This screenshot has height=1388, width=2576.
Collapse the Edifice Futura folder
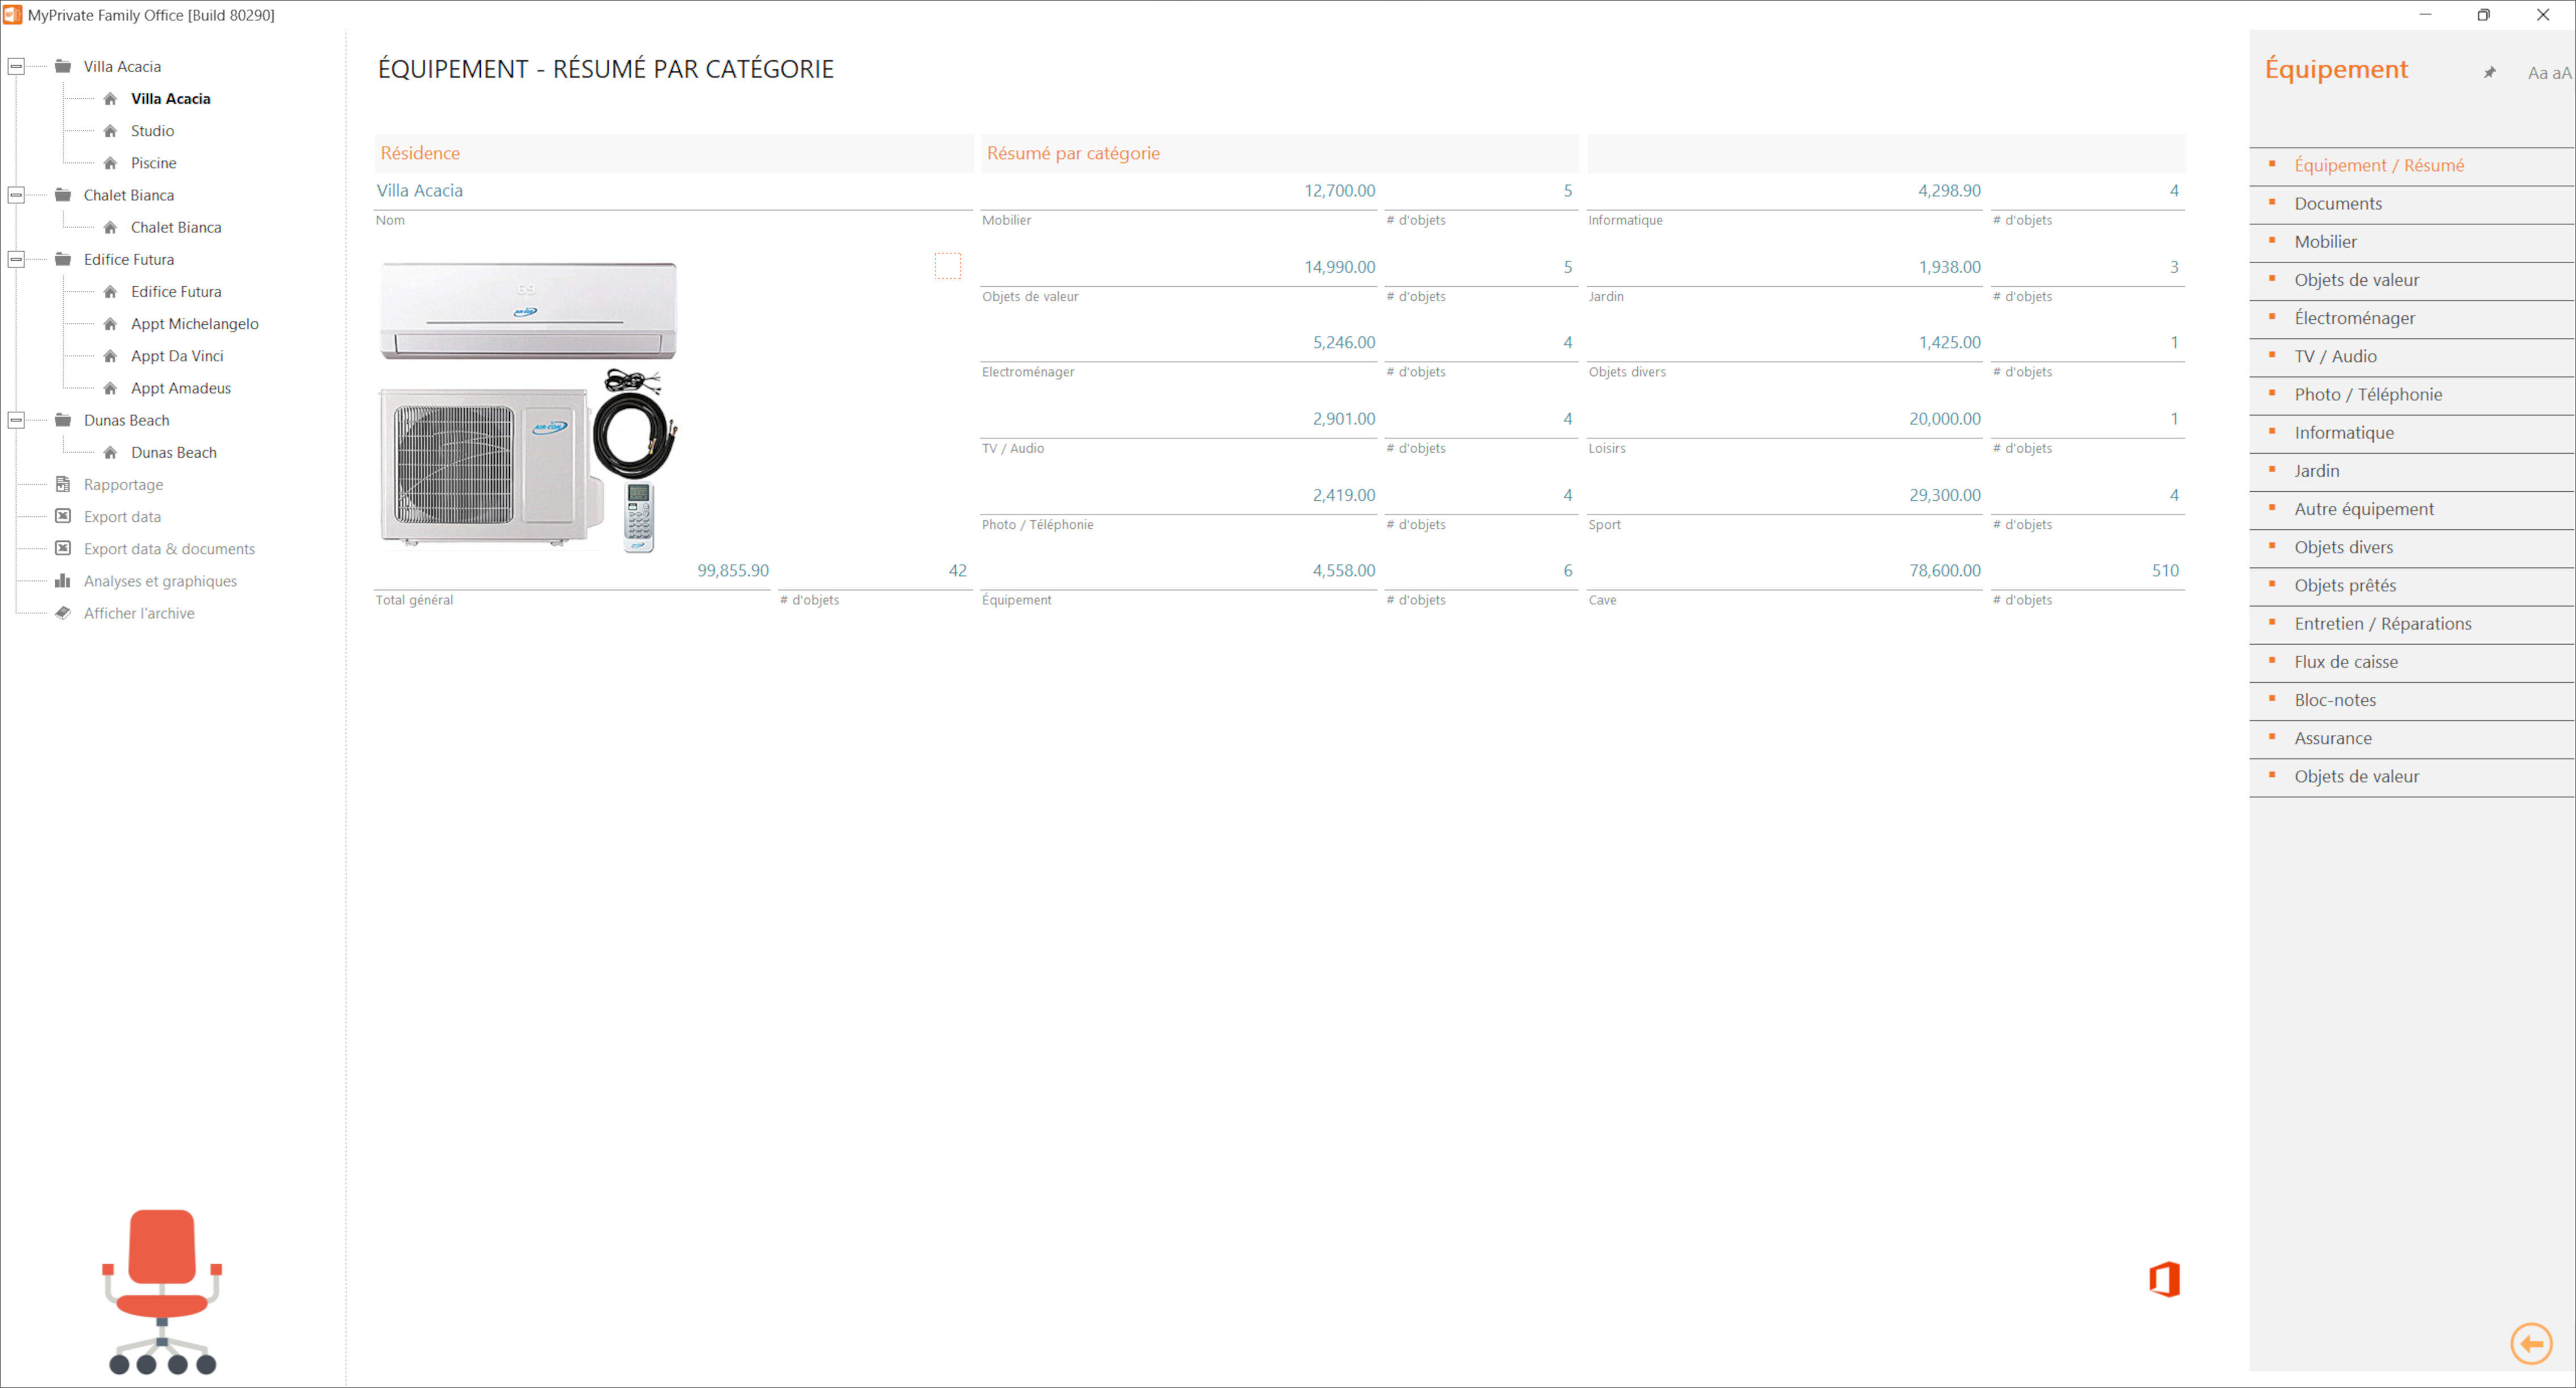click(x=16, y=259)
